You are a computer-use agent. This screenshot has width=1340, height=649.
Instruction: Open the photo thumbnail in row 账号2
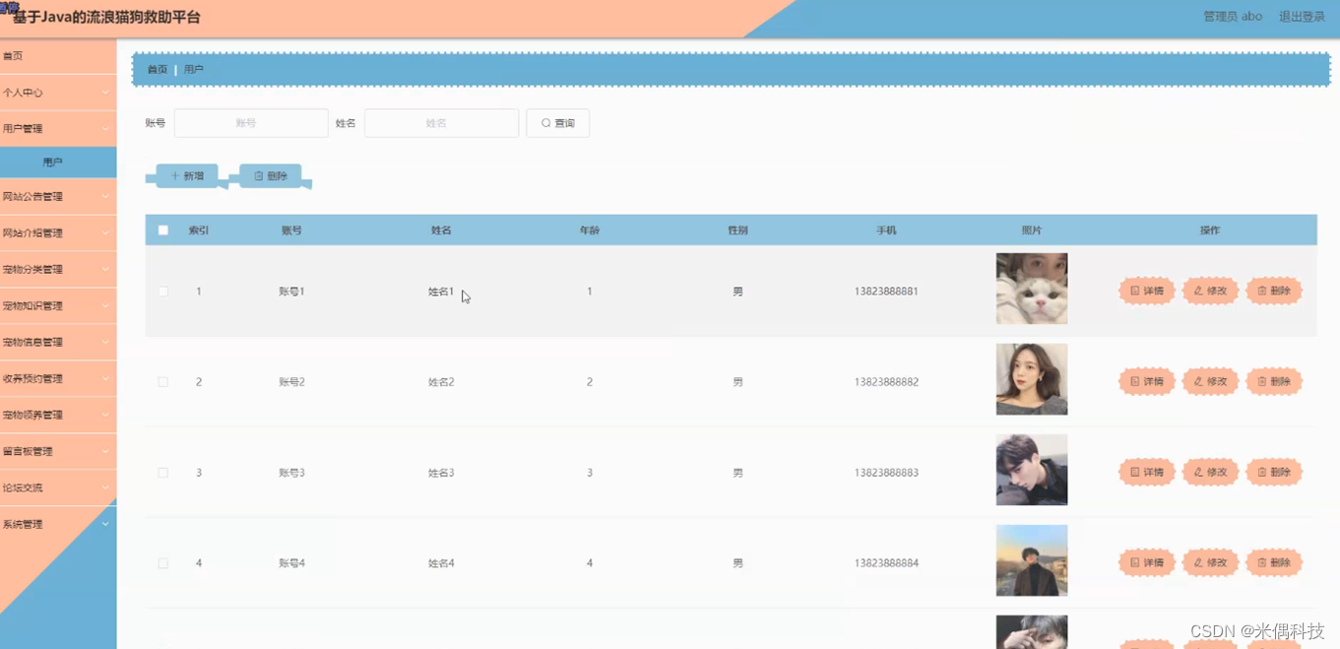pyautogui.click(x=1032, y=379)
